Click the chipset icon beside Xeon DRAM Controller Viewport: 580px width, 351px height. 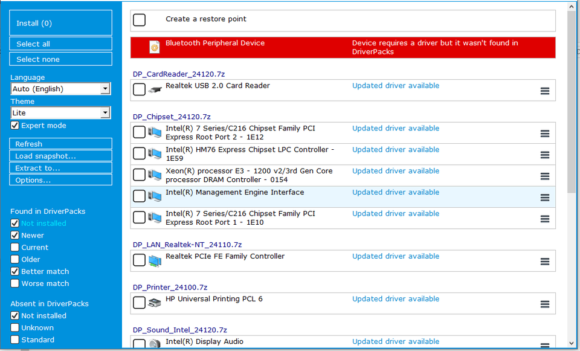pos(155,175)
